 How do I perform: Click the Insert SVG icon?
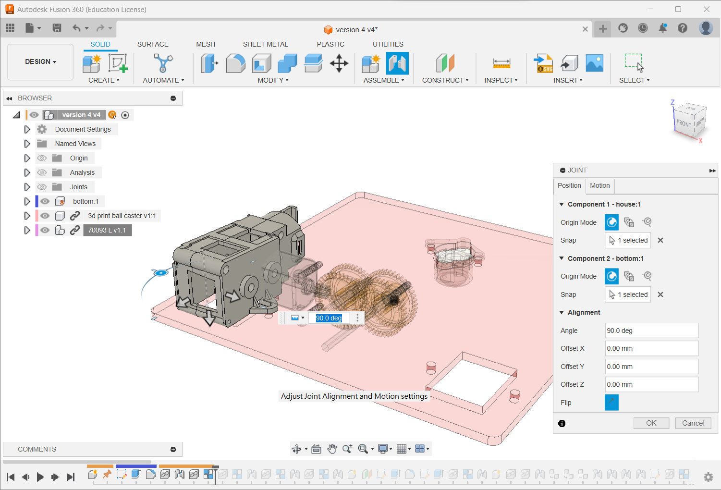(544, 63)
